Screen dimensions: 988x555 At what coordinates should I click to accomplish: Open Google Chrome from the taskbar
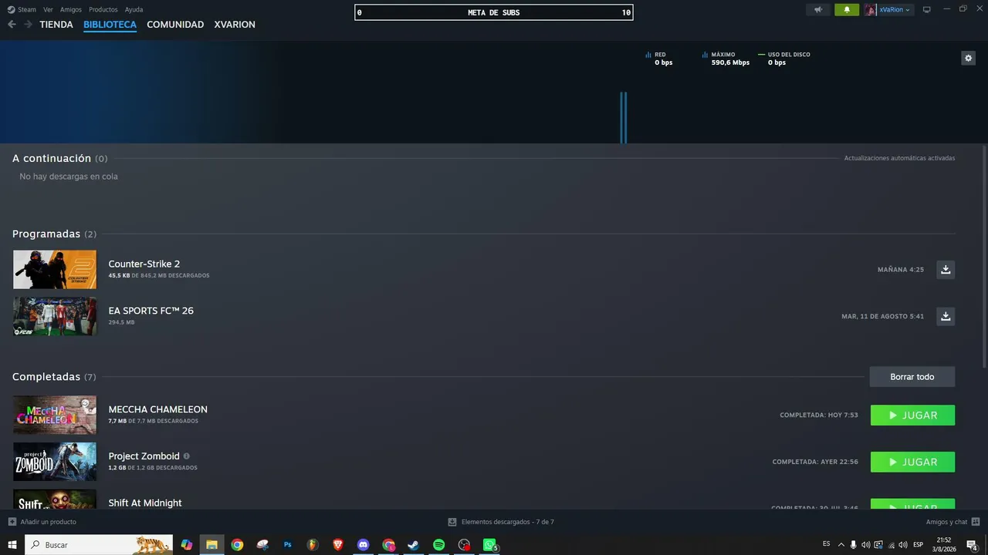tap(237, 545)
